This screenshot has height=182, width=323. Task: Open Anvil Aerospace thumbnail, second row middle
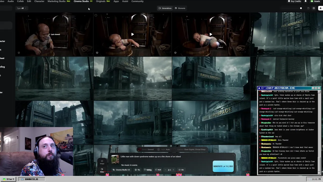(x=133, y=78)
